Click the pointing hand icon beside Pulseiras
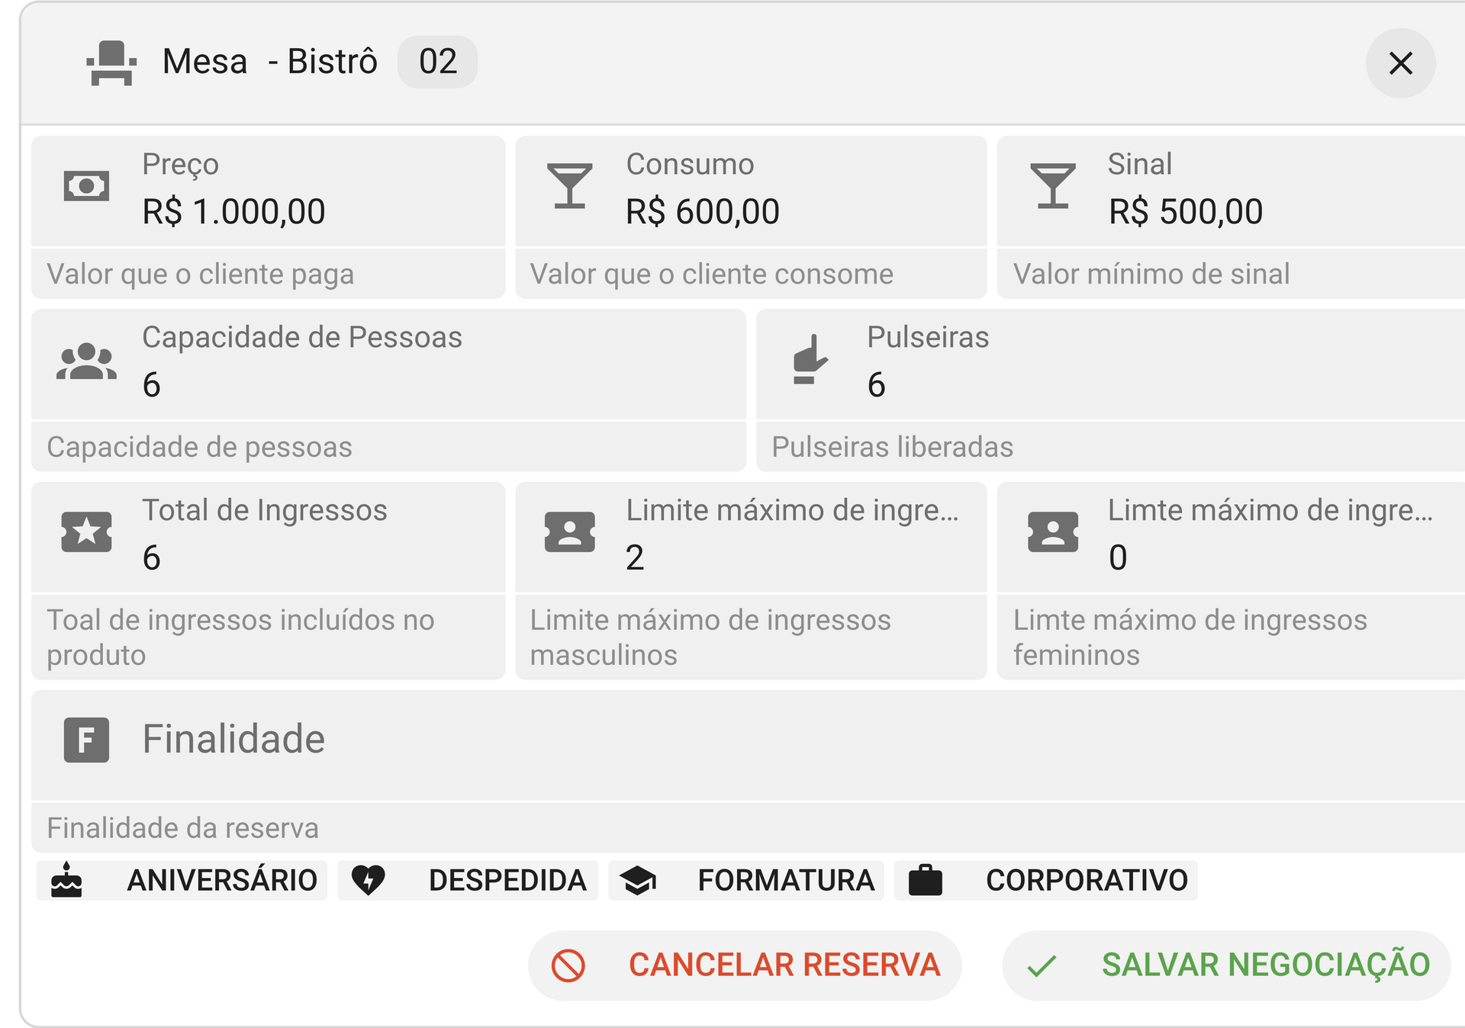 click(810, 359)
